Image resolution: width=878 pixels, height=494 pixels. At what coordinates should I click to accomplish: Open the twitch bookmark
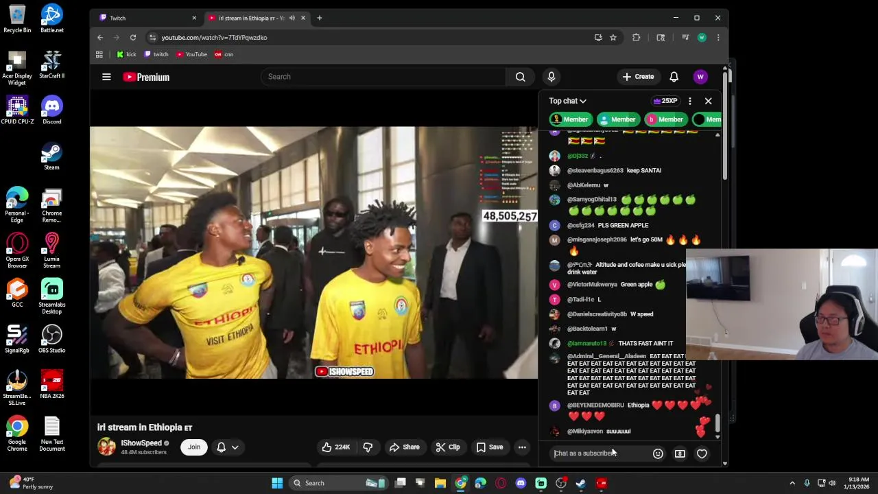coord(156,54)
